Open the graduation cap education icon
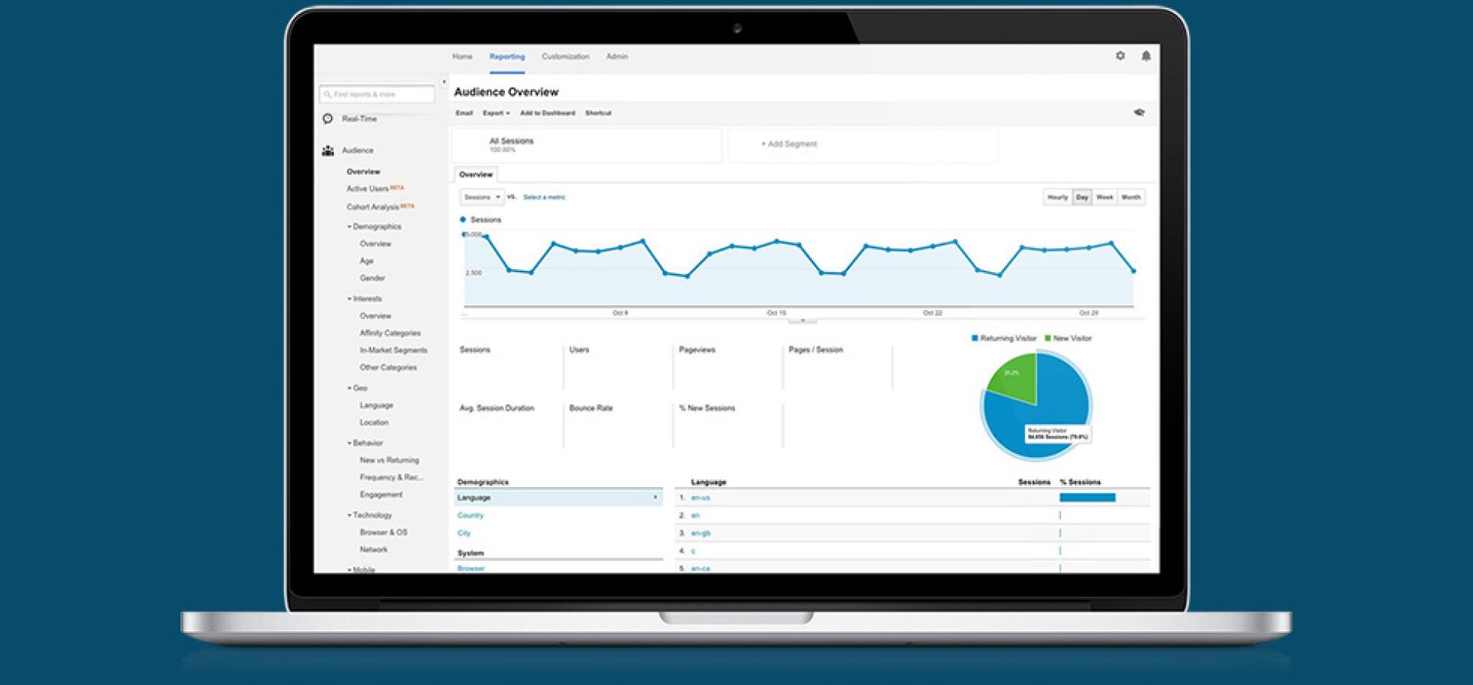Screen dimensions: 1473x685 point(1139,113)
